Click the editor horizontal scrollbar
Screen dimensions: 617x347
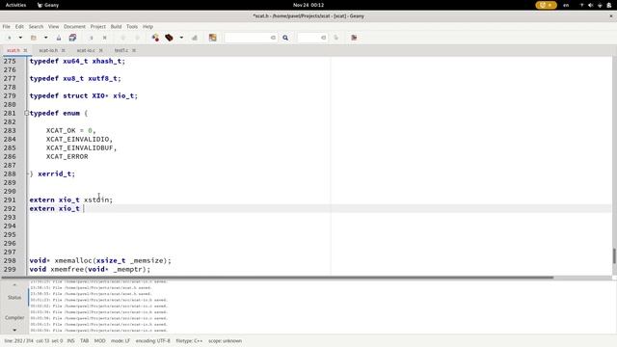pos(278,278)
